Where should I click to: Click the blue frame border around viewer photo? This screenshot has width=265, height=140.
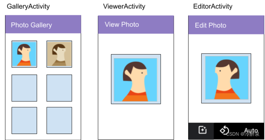pos(113,80)
